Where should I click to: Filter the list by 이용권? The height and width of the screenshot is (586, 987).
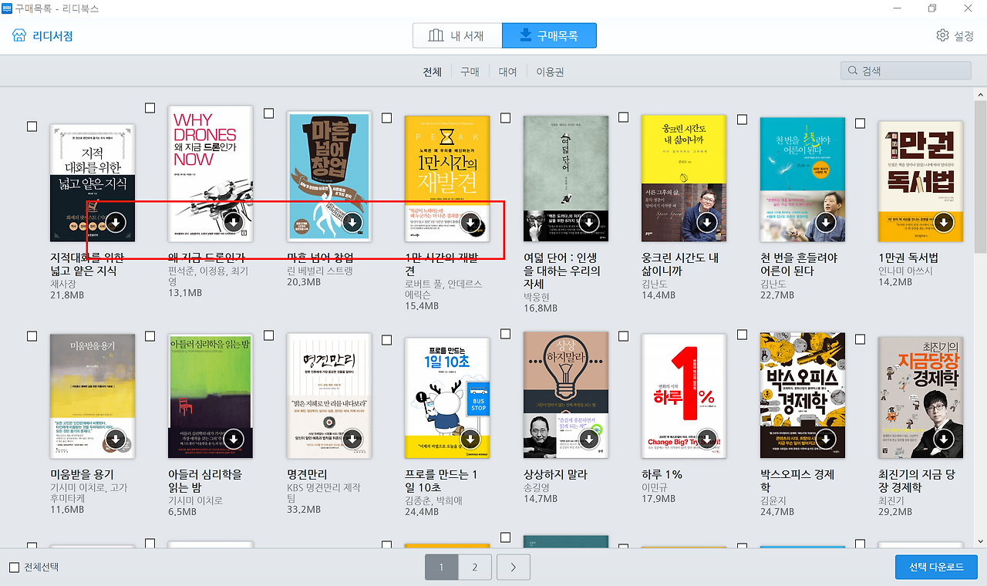click(x=550, y=72)
